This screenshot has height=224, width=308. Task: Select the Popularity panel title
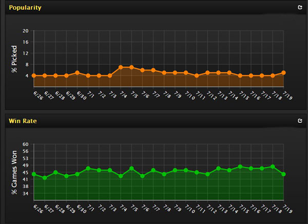click(25, 8)
